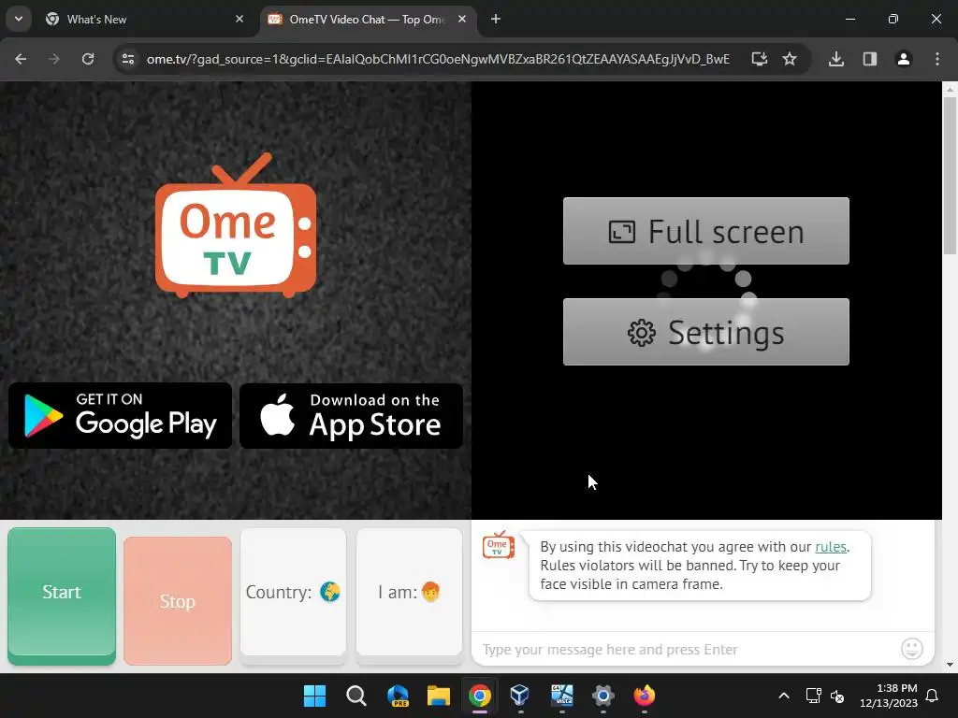The height and width of the screenshot is (718, 958).
Task: Click the Full screen button
Action: (x=706, y=232)
